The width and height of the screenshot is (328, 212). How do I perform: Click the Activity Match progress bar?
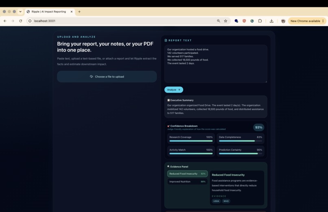point(191,154)
